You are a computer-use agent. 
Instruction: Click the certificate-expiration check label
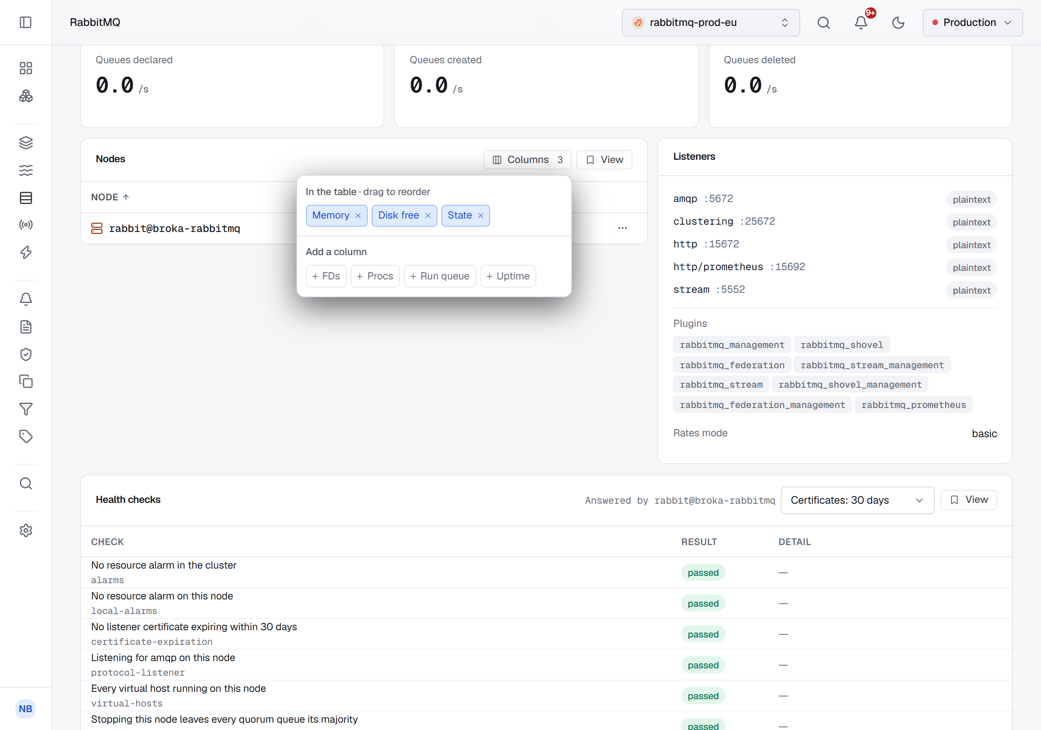152,642
